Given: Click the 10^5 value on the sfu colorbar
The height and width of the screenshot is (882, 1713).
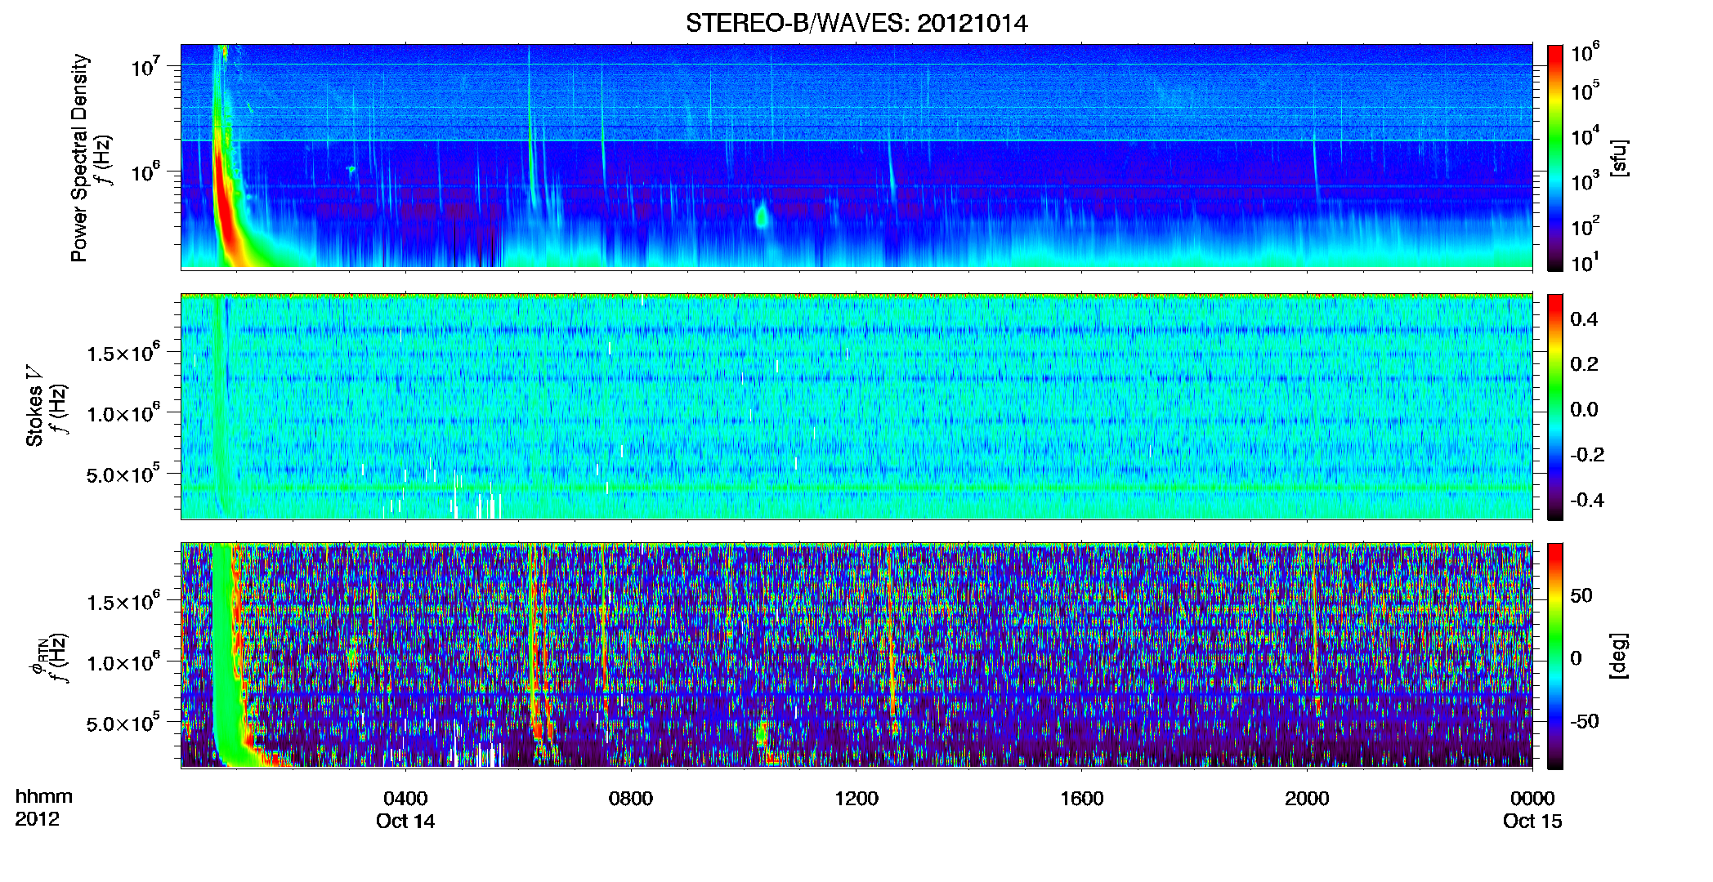Looking at the screenshot, I should (1586, 91).
